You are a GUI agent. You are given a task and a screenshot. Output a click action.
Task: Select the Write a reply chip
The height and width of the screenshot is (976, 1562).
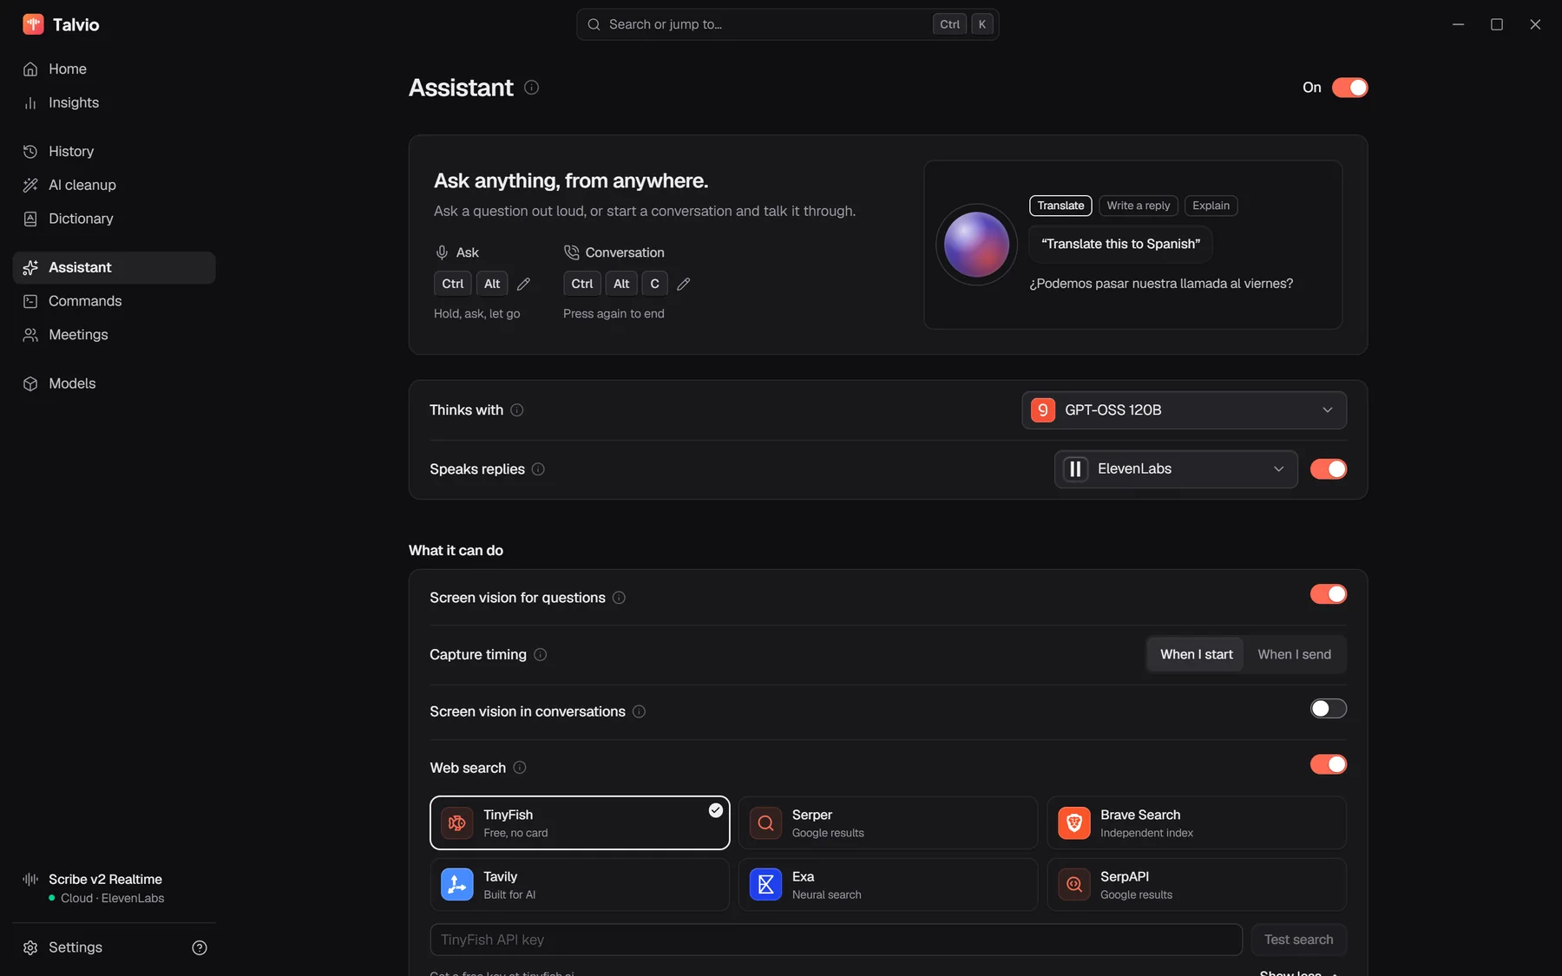click(x=1139, y=206)
